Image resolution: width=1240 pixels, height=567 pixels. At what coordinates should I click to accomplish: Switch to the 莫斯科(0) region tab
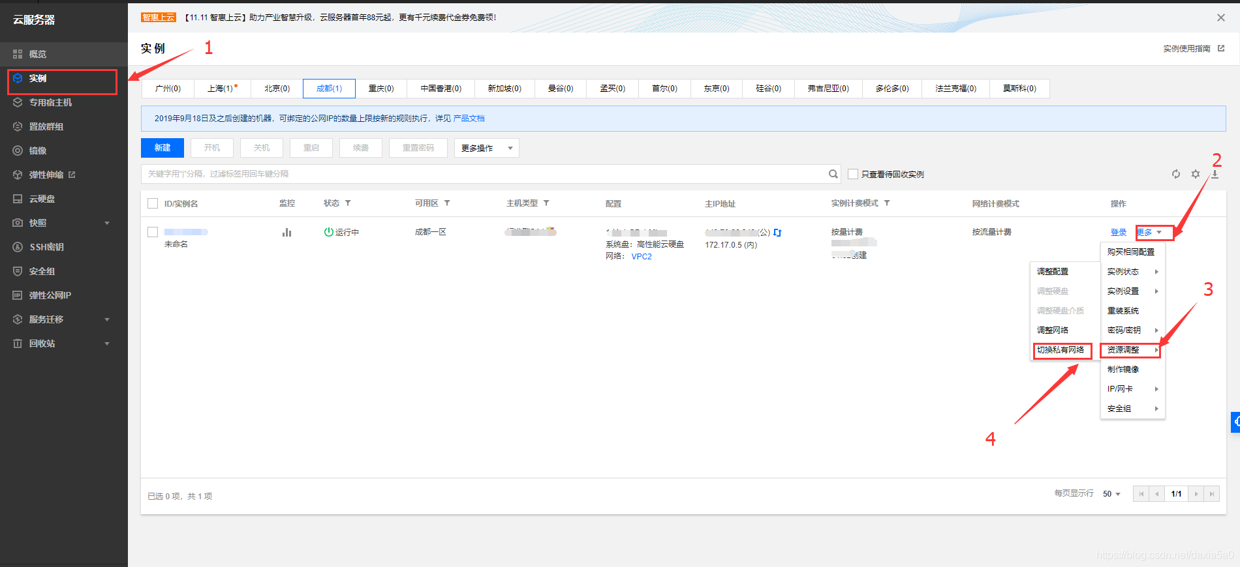pyautogui.click(x=1019, y=89)
